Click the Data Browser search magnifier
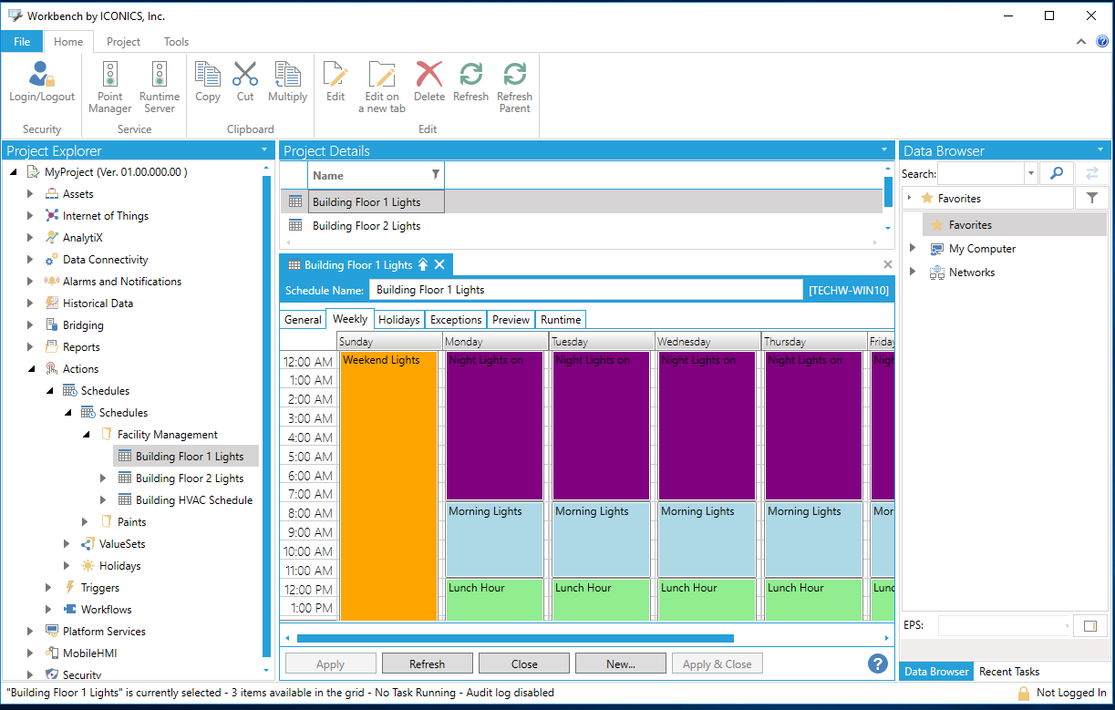The height and width of the screenshot is (710, 1115). point(1057,173)
